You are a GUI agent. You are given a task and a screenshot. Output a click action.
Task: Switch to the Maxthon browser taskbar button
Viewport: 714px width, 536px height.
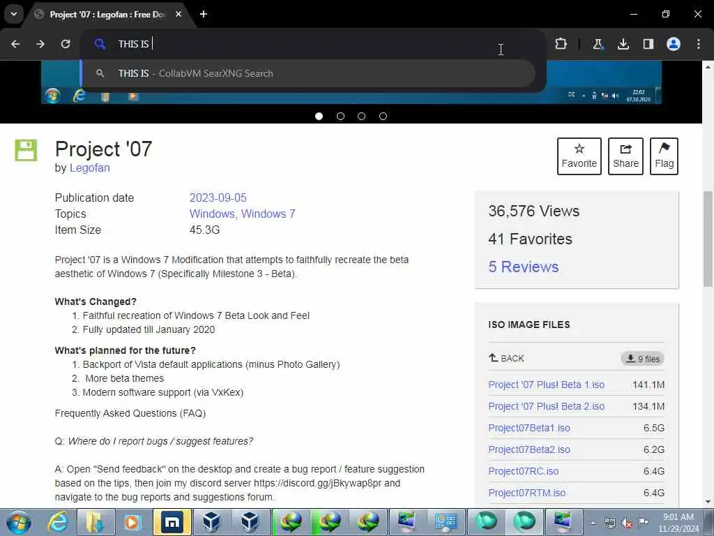click(172, 522)
